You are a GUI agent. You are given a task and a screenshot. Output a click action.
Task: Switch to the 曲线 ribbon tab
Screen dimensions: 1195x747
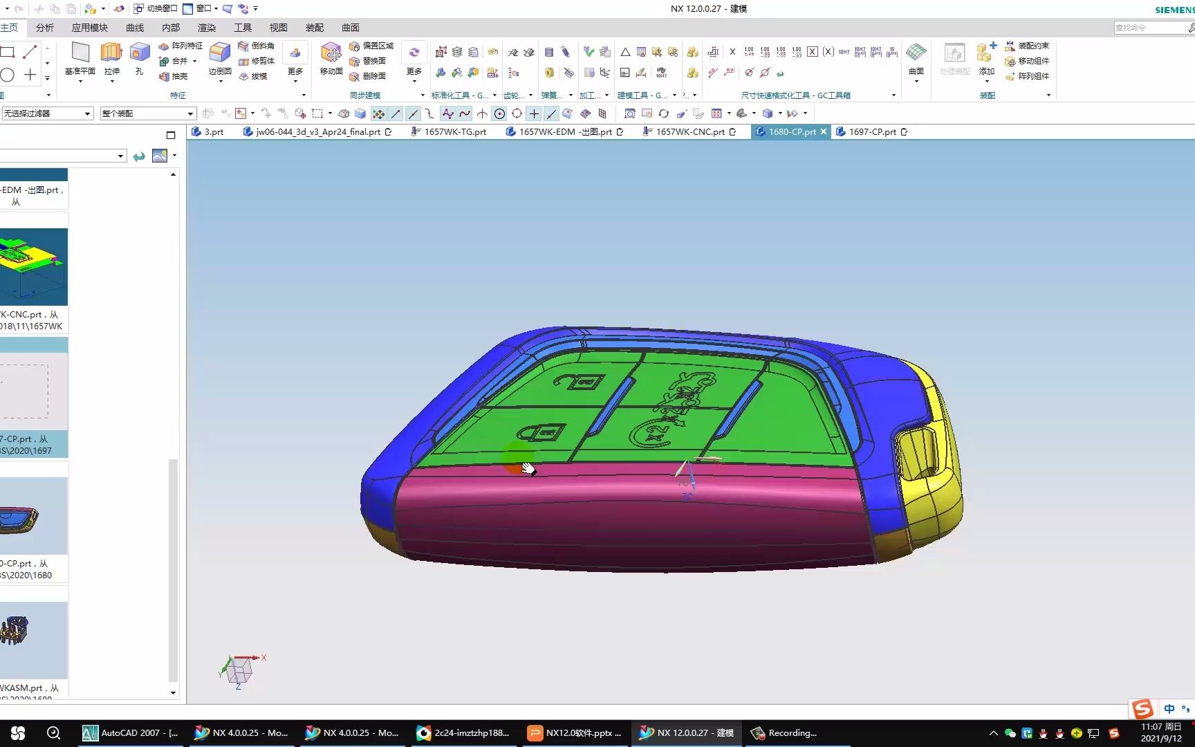[135, 28]
